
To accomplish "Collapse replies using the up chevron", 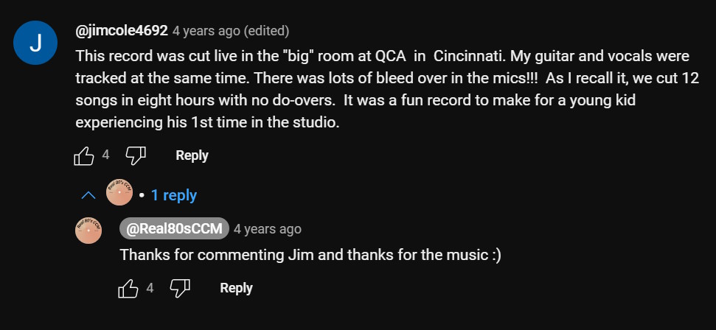I will pyautogui.click(x=88, y=195).
